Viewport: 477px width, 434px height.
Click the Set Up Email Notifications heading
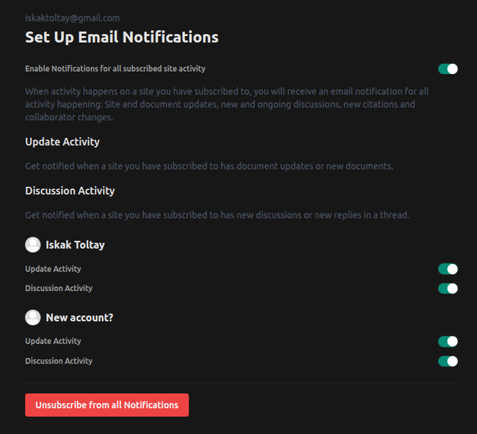[122, 37]
